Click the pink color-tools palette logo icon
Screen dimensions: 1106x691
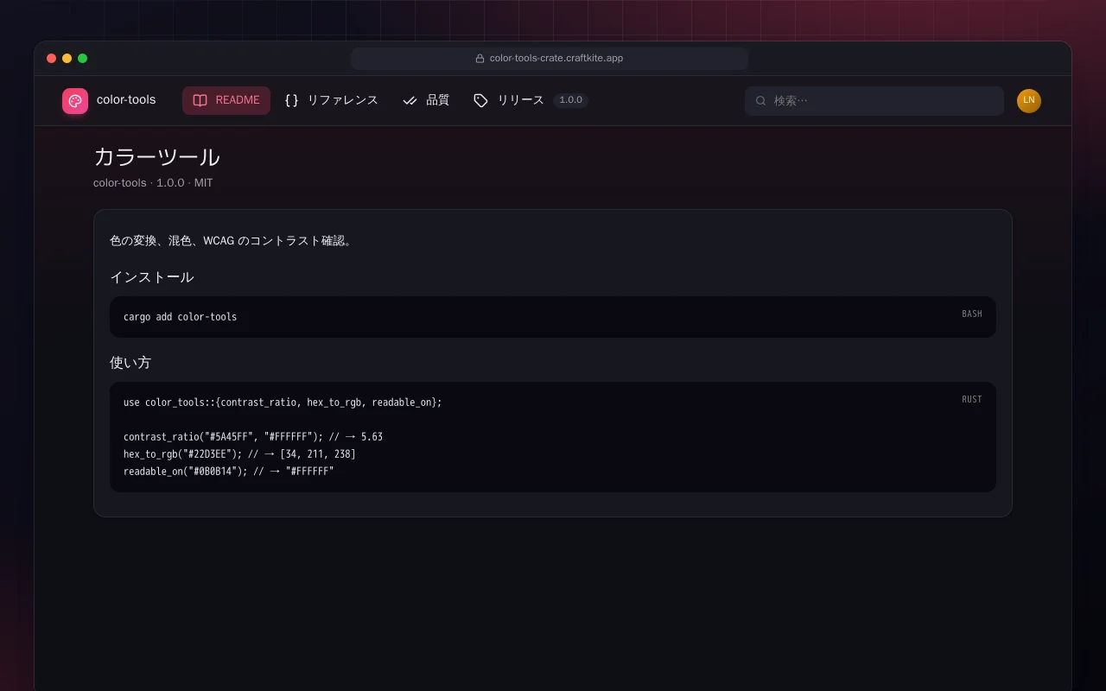click(75, 101)
